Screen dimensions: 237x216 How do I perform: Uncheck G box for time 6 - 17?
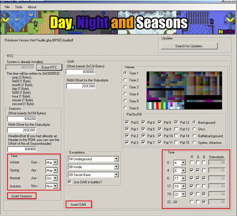pos(198,178)
